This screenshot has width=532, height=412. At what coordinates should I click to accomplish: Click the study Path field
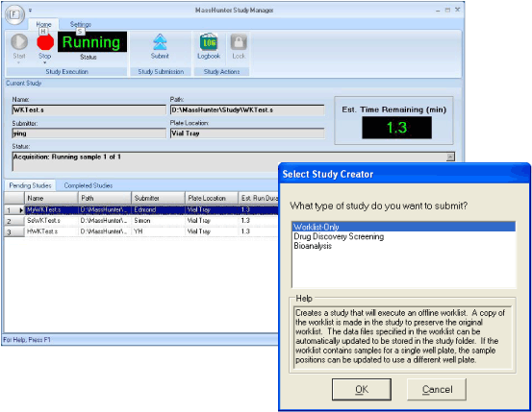247,110
